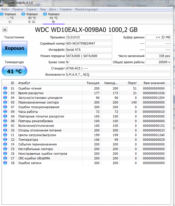
Task: Click raw value 00000000501D
Action: [154, 112]
